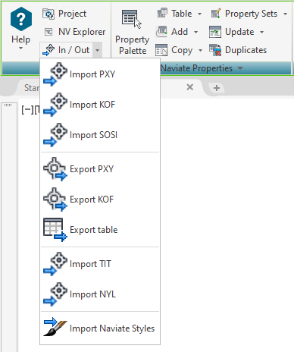The image size is (294, 352).
Task: Click the Export PXY icon
Action: coord(55,169)
